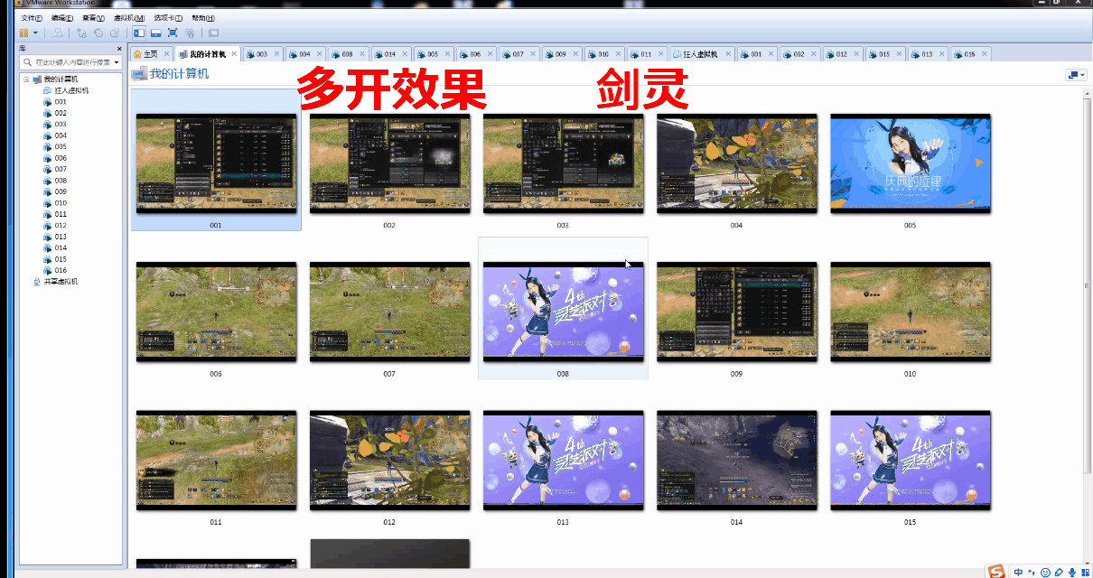
Task: Select the 011 virtual machine thumbnail
Action: tap(216, 460)
